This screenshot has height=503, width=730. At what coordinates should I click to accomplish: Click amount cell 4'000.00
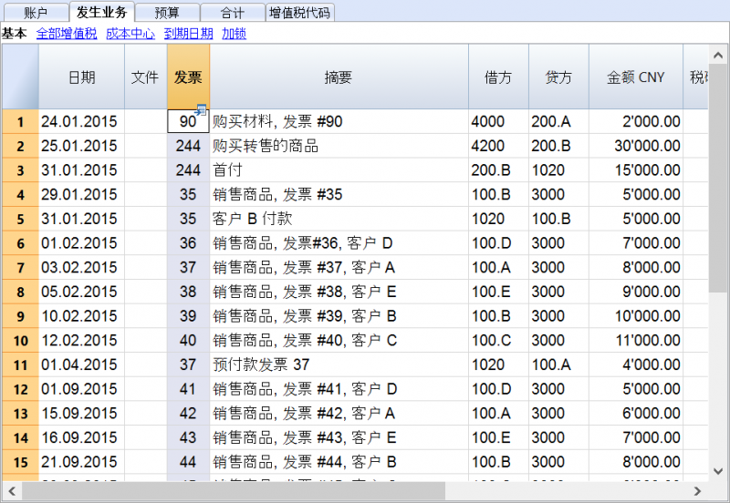pos(636,364)
